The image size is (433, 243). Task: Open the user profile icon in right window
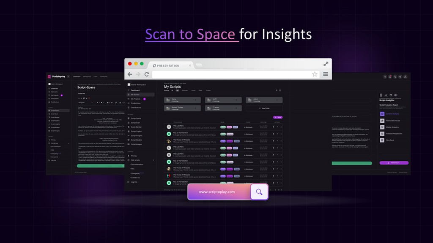[x=406, y=77]
